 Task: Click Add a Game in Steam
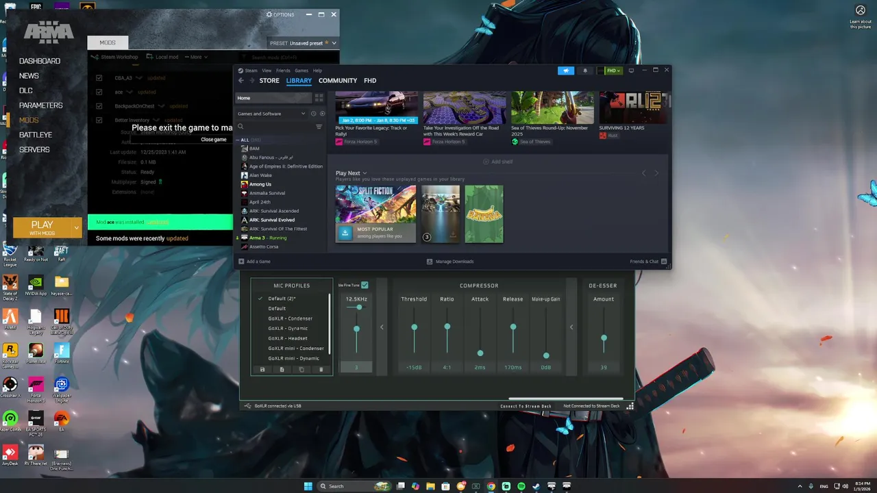254,262
